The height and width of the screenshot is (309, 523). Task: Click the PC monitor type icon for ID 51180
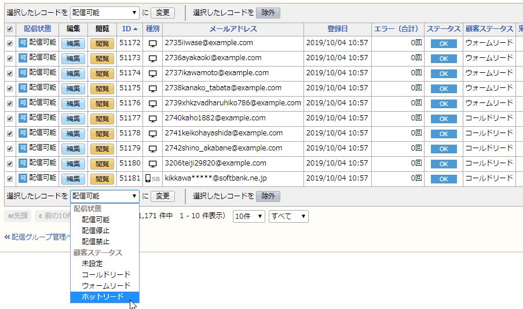[152, 164]
